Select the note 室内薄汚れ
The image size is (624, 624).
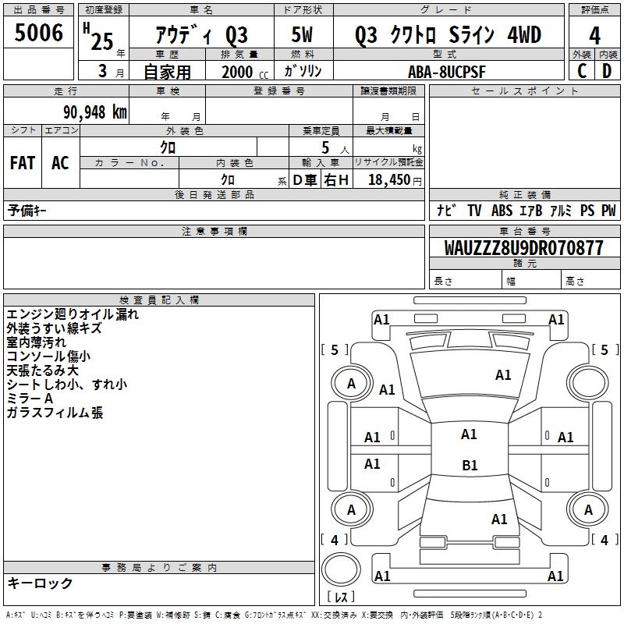coord(36,342)
